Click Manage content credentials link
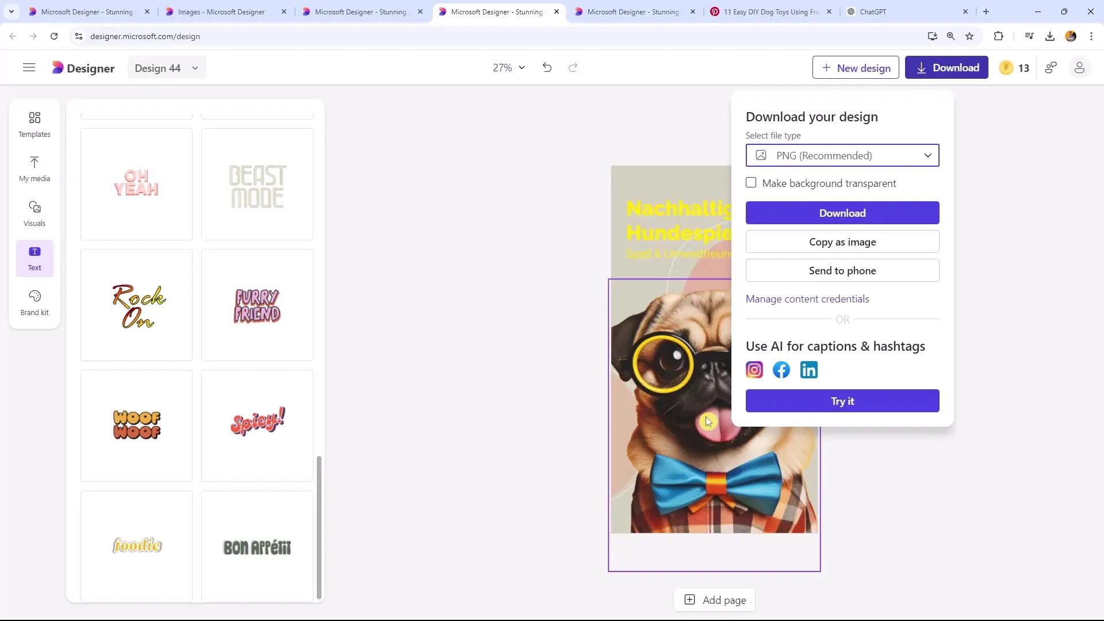Screen dimensions: 1104x621 pos(807,299)
